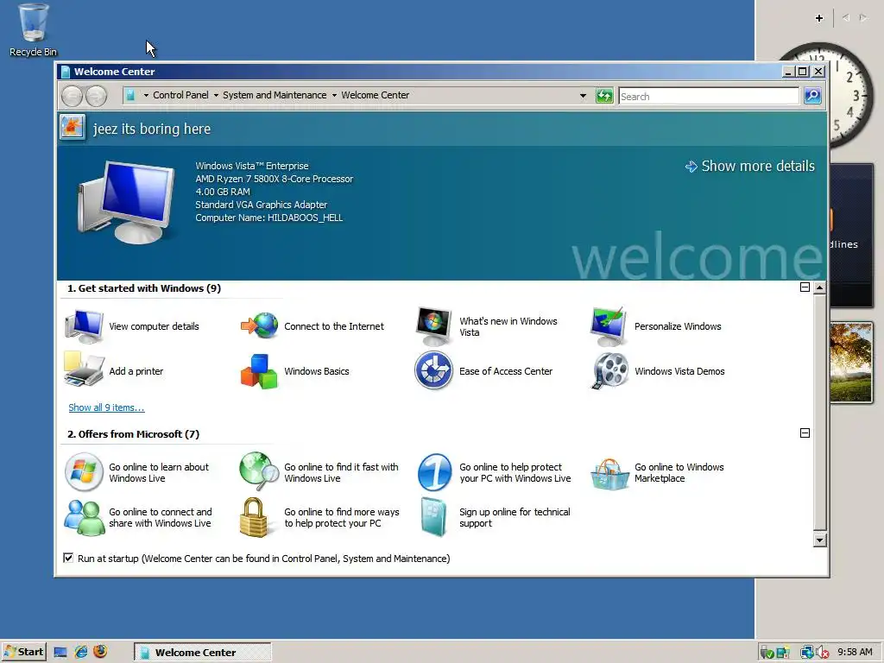Click Show all 9 items link
This screenshot has width=884, height=663.
pyautogui.click(x=106, y=407)
